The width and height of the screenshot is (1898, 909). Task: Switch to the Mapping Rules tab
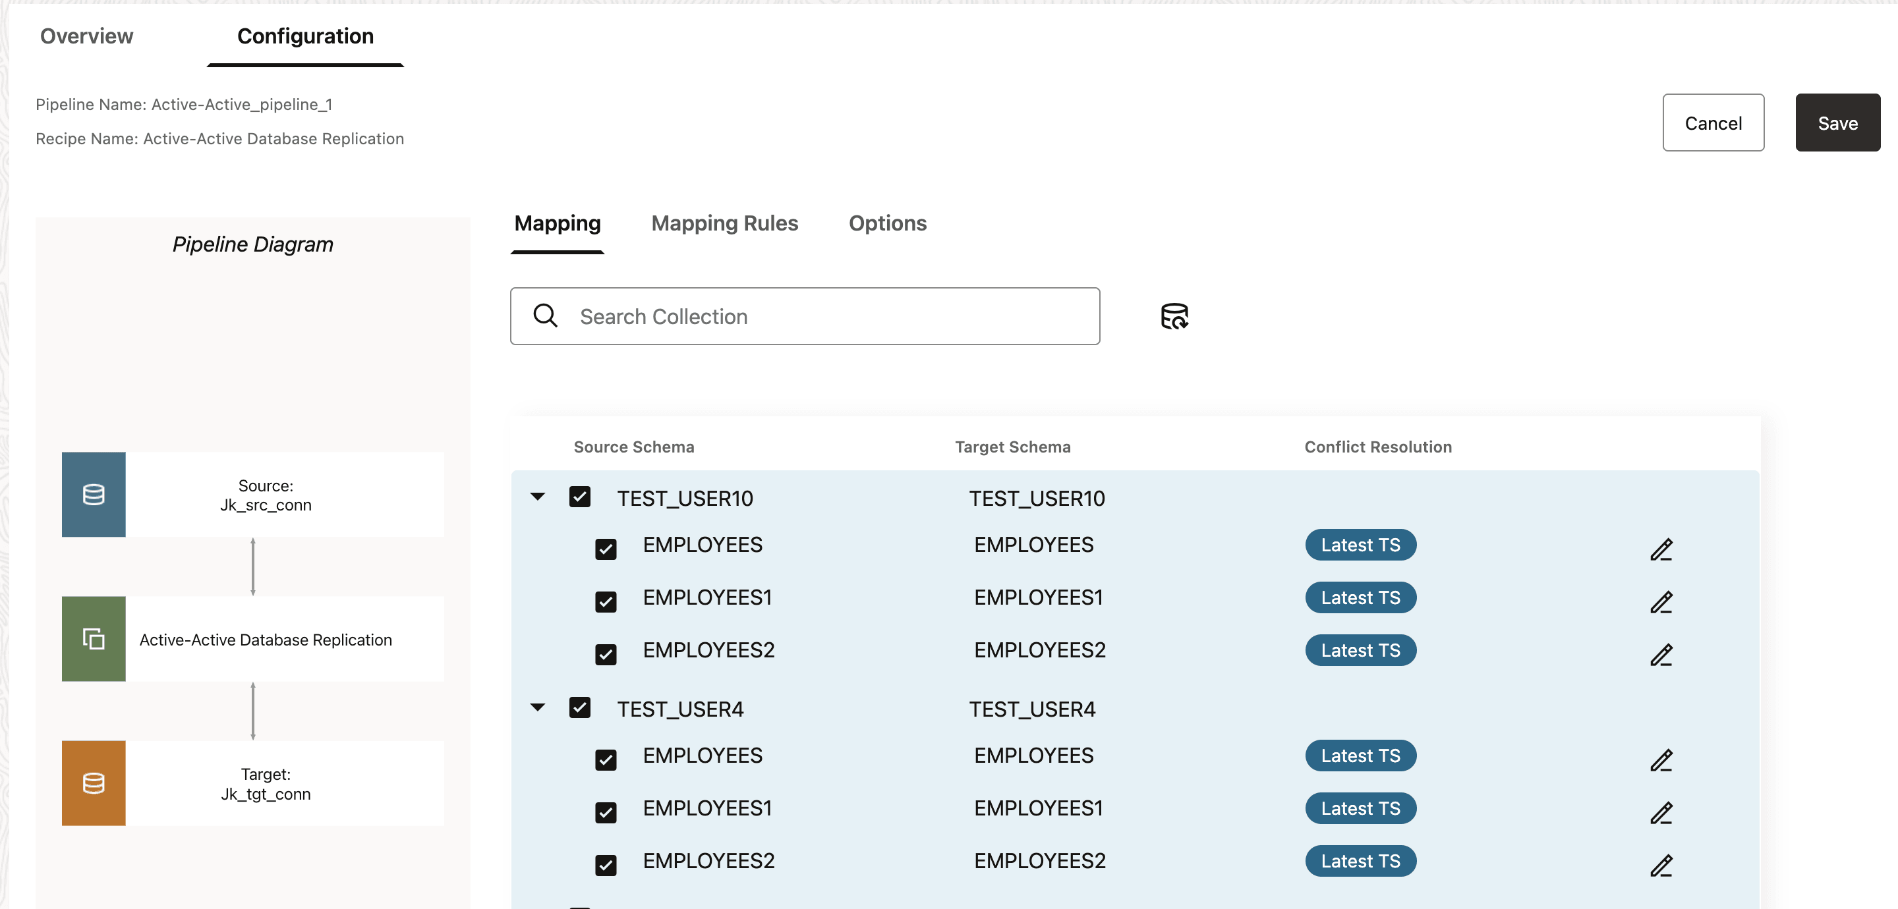click(x=724, y=223)
